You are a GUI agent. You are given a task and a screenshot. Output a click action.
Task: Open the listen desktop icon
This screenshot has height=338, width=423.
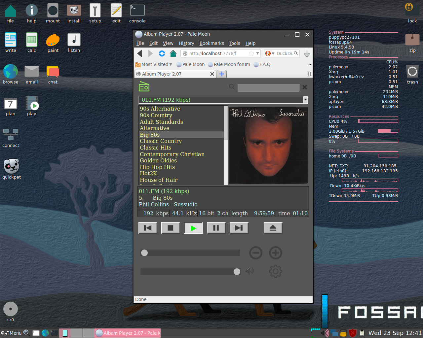(74, 43)
